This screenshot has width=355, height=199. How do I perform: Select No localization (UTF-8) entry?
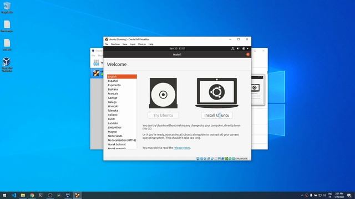122,140
